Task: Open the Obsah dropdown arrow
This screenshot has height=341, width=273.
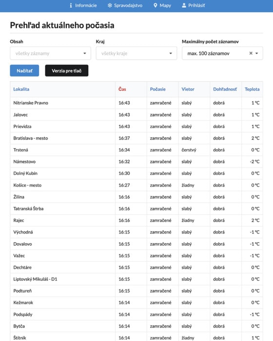Action: tap(85, 53)
